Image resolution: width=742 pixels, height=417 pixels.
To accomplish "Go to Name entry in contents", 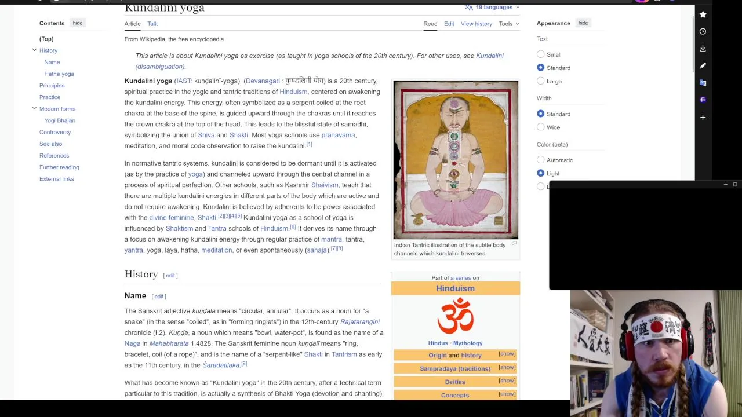I will pyautogui.click(x=52, y=62).
